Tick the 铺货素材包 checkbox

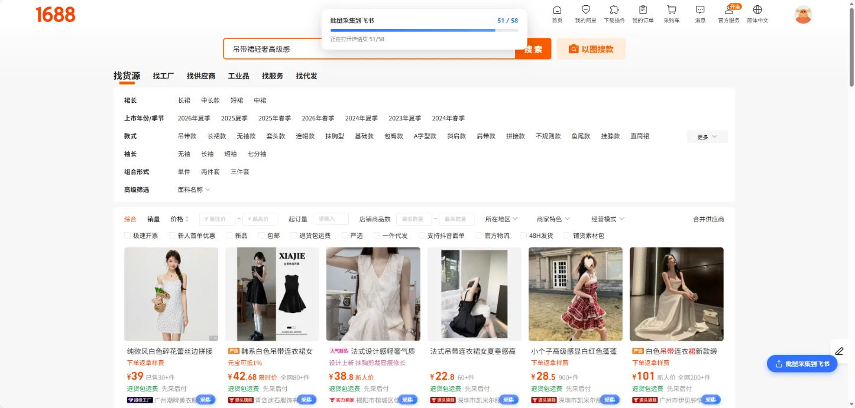pos(567,236)
